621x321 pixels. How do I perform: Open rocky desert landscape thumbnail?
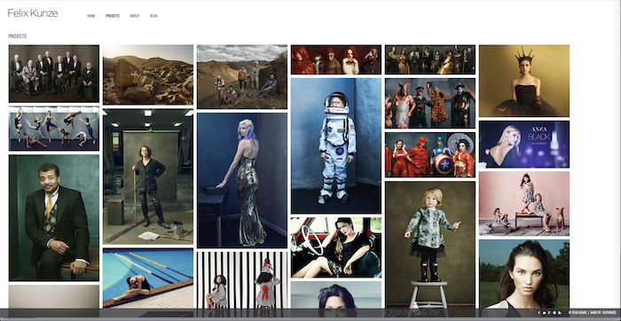coord(148,74)
